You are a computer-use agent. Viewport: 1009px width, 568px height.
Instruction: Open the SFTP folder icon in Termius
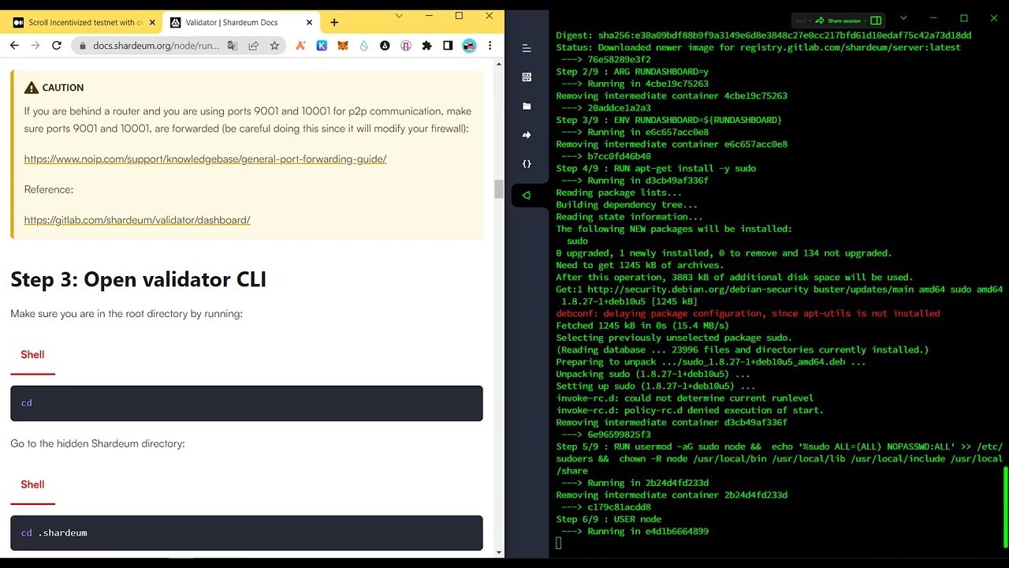tap(527, 106)
